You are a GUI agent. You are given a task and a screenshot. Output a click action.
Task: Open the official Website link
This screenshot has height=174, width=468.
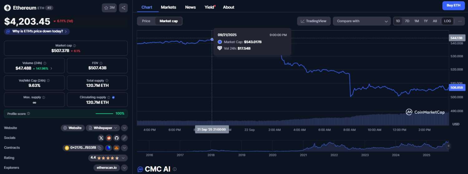(x=73, y=128)
